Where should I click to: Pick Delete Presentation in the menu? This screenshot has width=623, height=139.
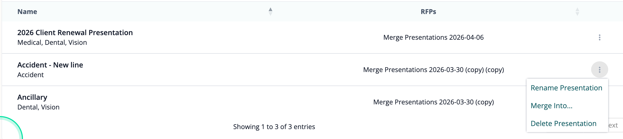563,123
